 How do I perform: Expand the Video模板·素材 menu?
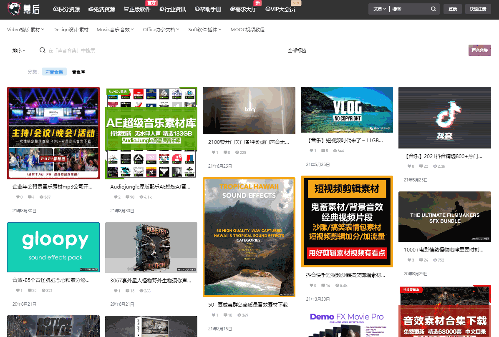pyautogui.click(x=25, y=30)
